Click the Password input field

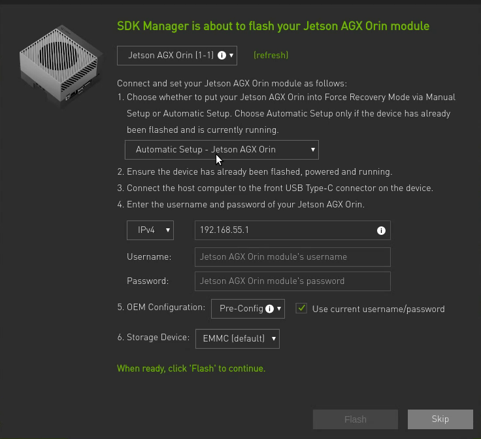[x=293, y=281]
